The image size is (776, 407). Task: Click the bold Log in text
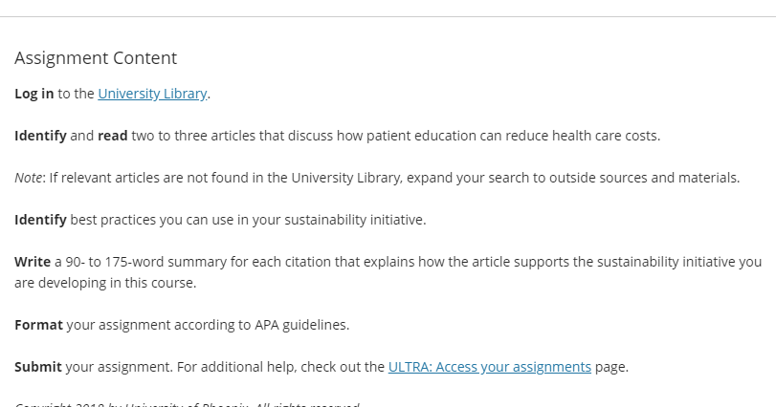(x=34, y=94)
